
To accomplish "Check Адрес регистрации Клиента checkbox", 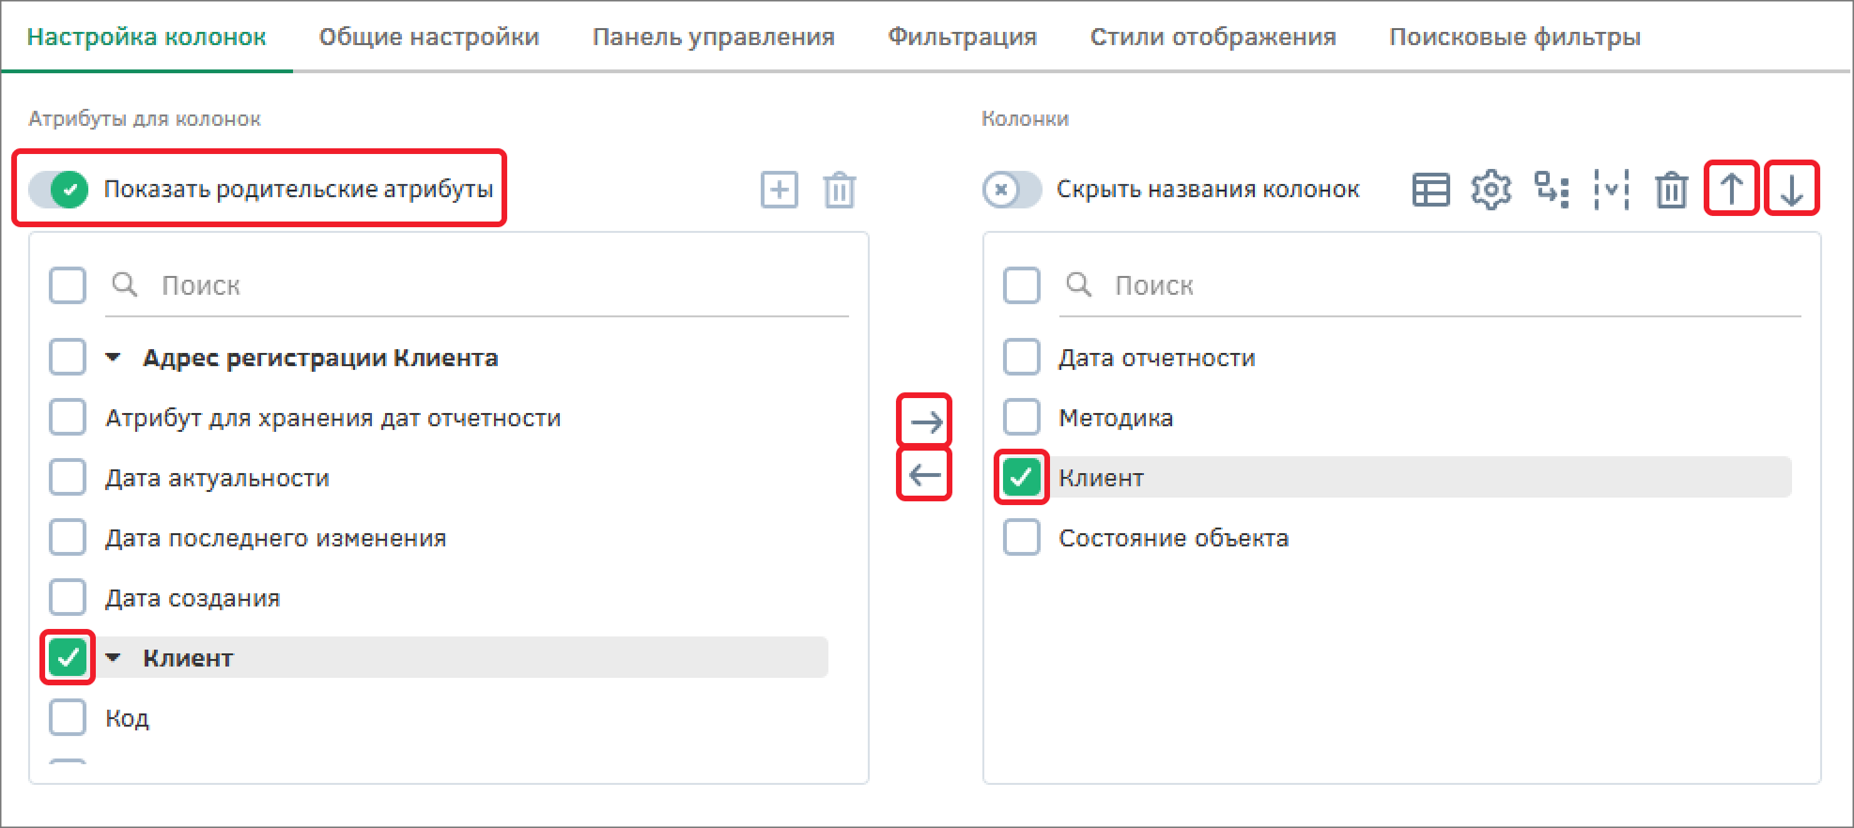I will (68, 357).
